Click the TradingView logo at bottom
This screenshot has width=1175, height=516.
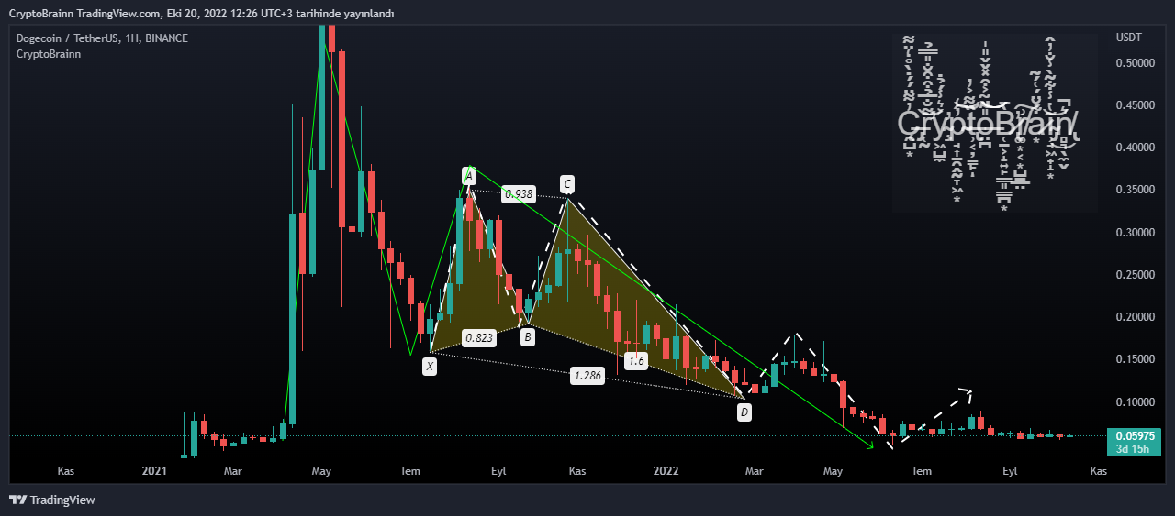tap(52, 500)
